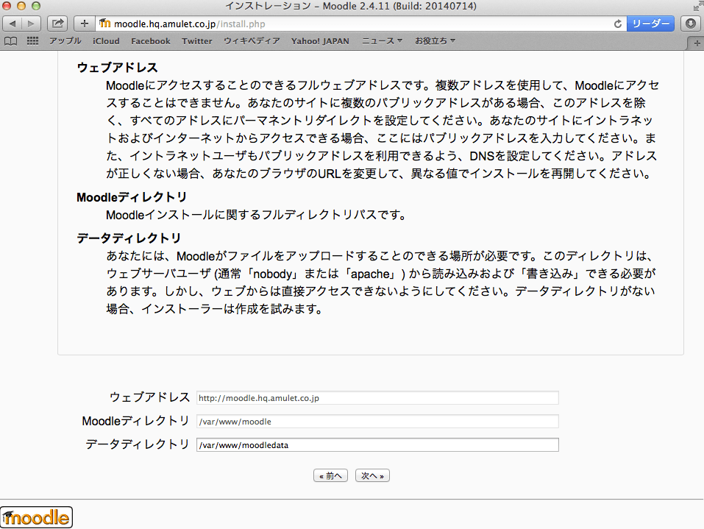
Task: Click the データディレクトリ form label
Action: pos(138,444)
